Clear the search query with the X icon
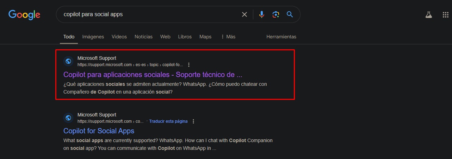 pos(244,14)
